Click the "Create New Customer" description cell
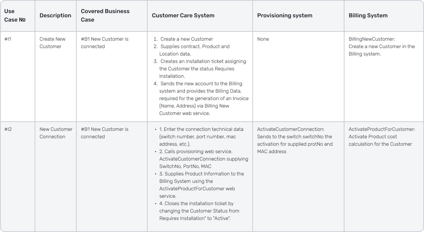The height and width of the screenshot is (232, 424). coord(53,43)
